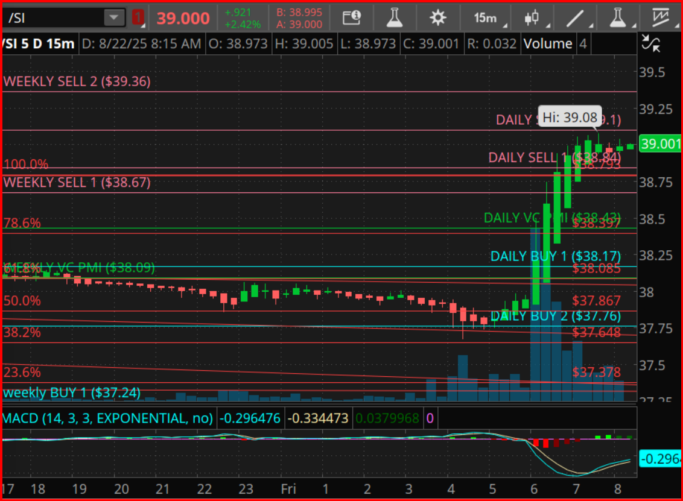Click the MACD diff value 0.0379968
The width and height of the screenshot is (683, 501).
point(387,418)
